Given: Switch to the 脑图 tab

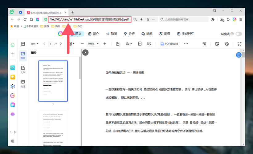Looking at the screenshot, I should click(x=111, y=34).
